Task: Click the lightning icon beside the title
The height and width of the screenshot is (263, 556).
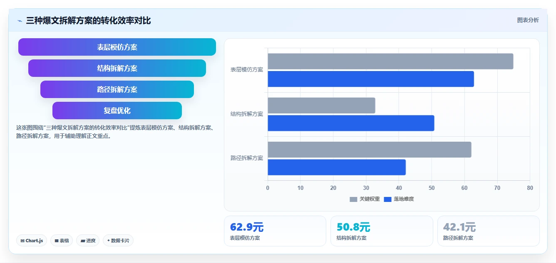Action: [20, 20]
